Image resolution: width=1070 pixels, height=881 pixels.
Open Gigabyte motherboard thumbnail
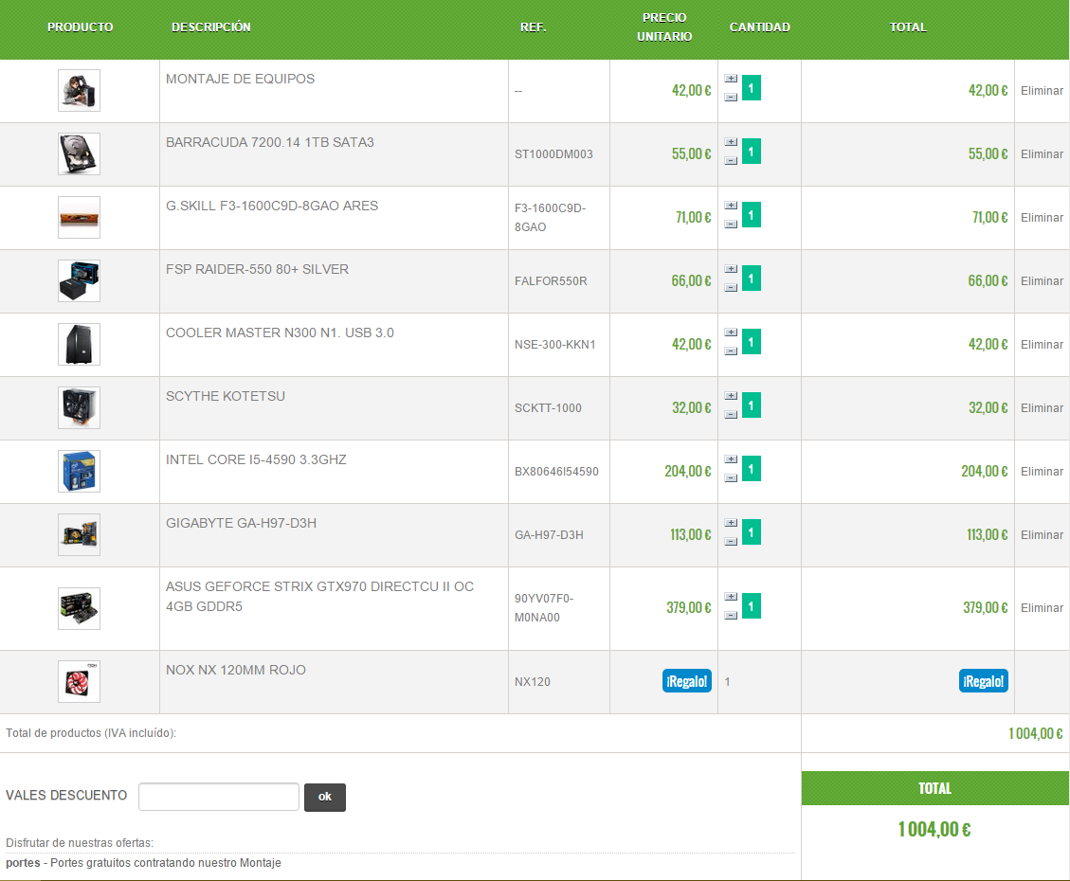click(x=80, y=534)
